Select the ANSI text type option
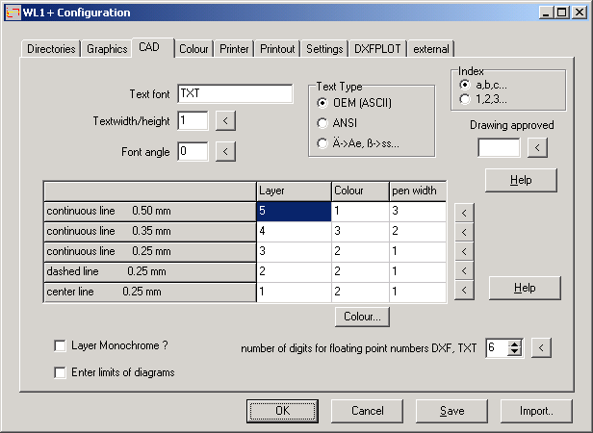This screenshot has width=593, height=433. (x=323, y=122)
